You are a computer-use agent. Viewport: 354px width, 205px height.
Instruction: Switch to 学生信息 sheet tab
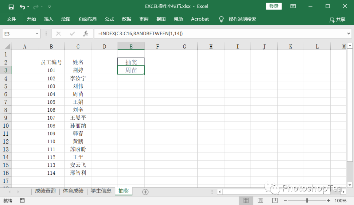pyautogui.click(x=101, y=191)
